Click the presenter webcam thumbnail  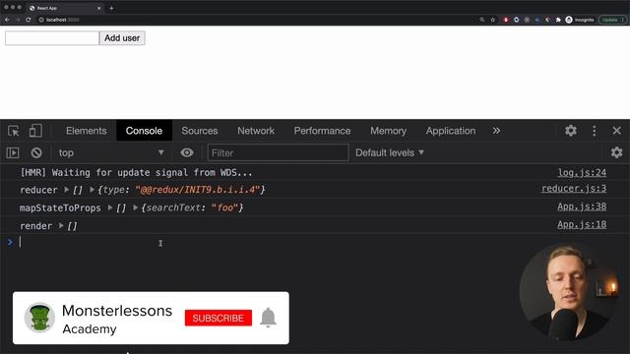(568, 292)
